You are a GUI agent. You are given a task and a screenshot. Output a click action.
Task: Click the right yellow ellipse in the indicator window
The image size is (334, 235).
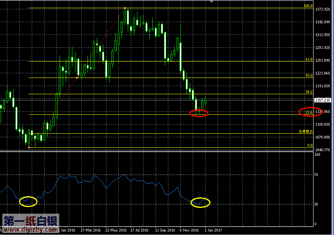(201, 202)
